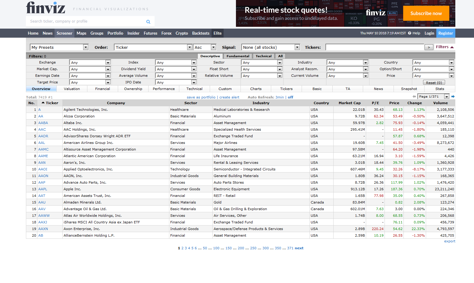Click the Register button
Image resolution: width=474 pixels, height=283 pixels.
pyautogui.click(x=446, y=33)
